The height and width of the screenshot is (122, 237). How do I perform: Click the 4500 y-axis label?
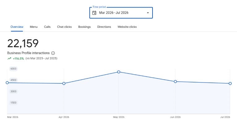click(13, 80)
